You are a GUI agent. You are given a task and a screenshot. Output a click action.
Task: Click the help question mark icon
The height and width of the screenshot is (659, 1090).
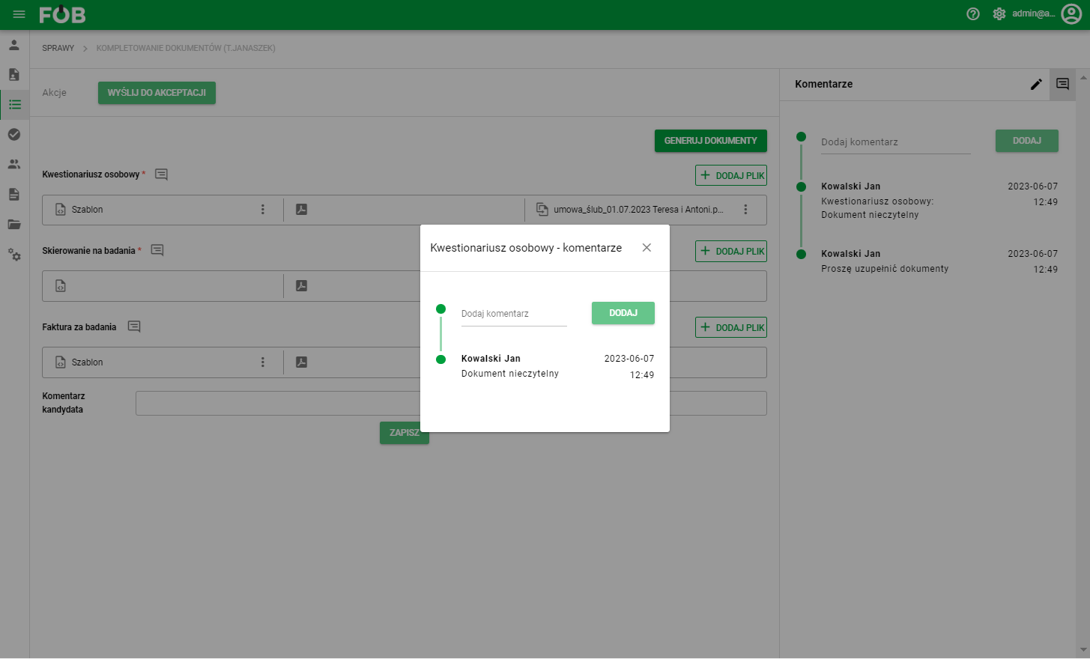[973, 14]
